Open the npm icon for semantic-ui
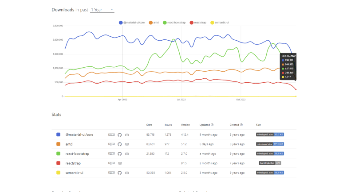The height and width of the screenshot is (192, 355). click(111, 173)
